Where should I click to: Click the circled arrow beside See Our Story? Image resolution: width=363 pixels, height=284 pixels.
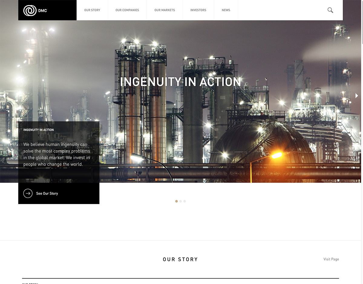click(x=28, y=193)
